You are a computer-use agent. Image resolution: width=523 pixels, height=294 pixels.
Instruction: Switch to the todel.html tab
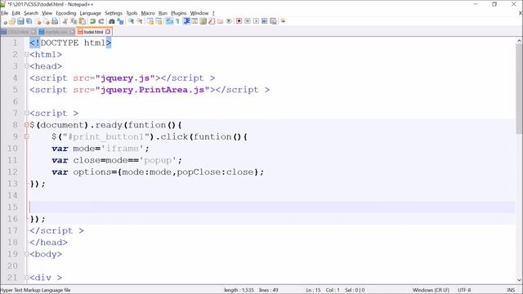94,32
